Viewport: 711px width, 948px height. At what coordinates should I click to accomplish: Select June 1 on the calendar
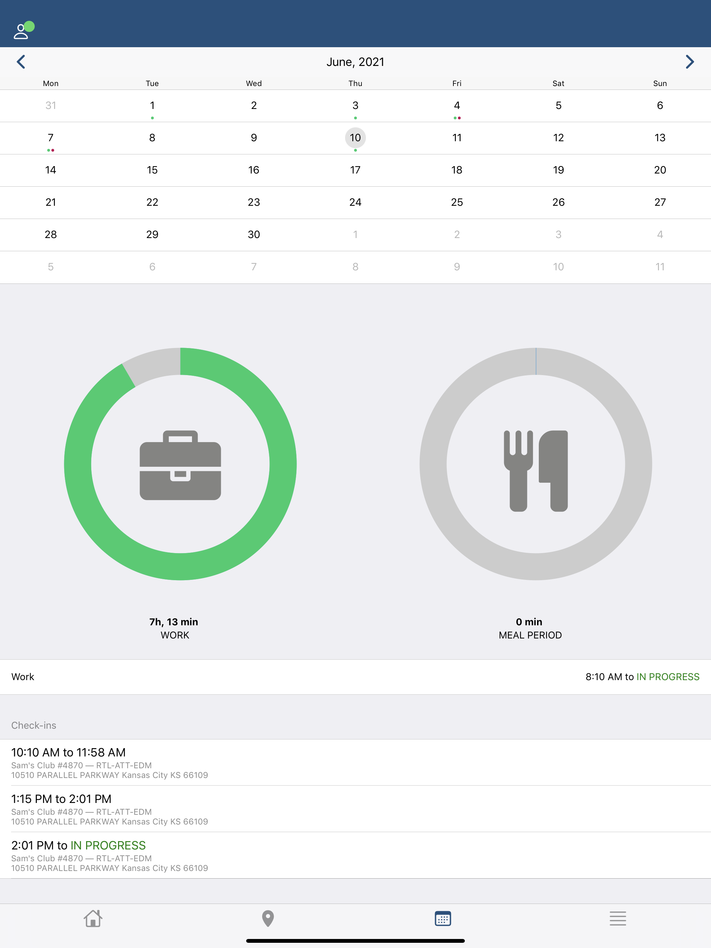[x=152, y=106]
